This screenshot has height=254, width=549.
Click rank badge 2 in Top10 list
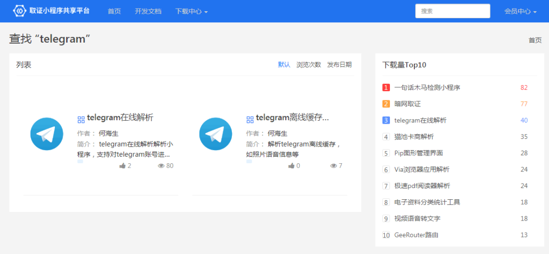pos(386,104)
